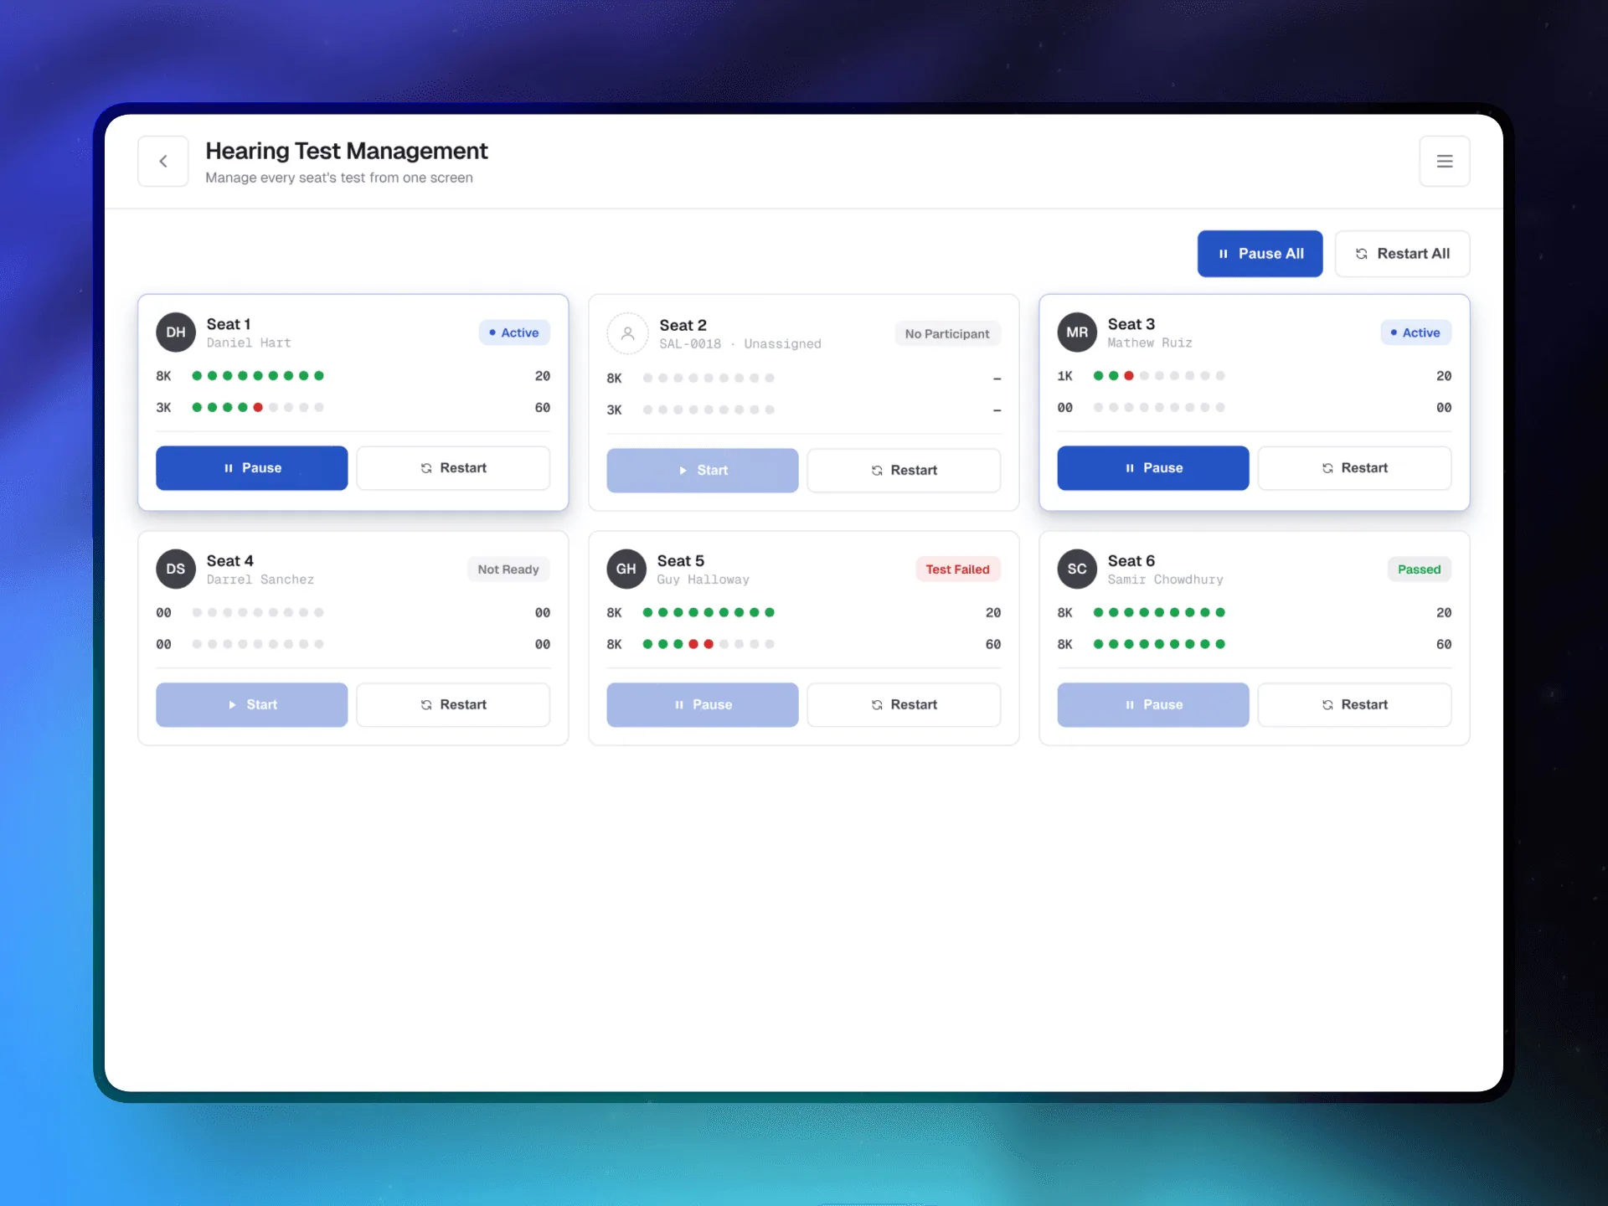
Task: Click the Seat 5 heading
Action: tap(681, 561)
